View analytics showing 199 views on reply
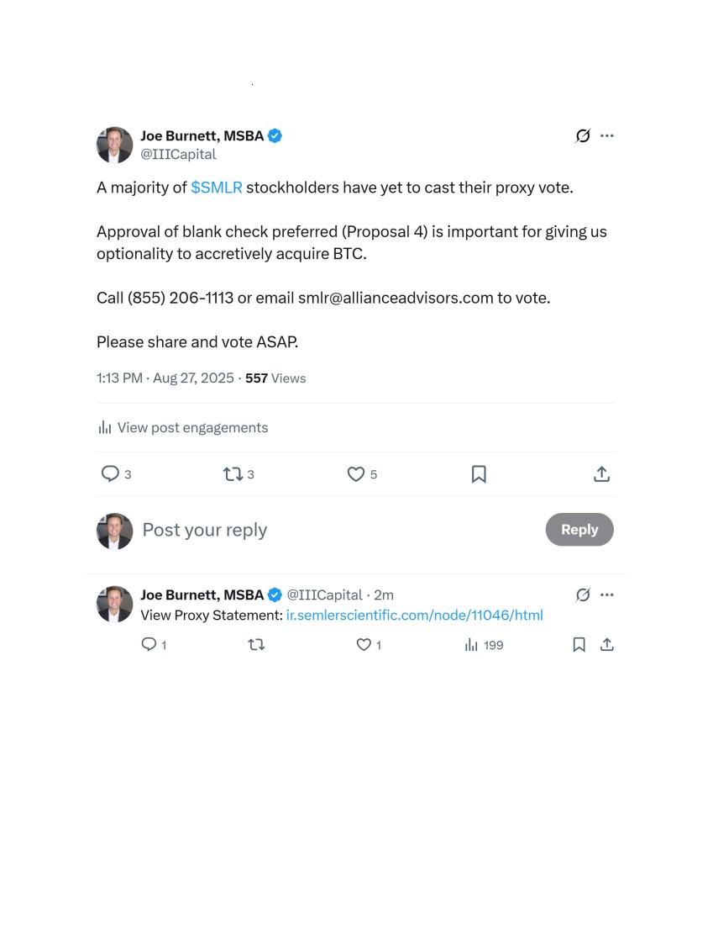This screenshot has height=925, width=713. coord(484,645)
